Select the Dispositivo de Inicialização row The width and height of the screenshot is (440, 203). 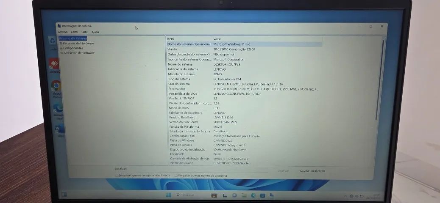pyautogui.click(x=244, y=150)
